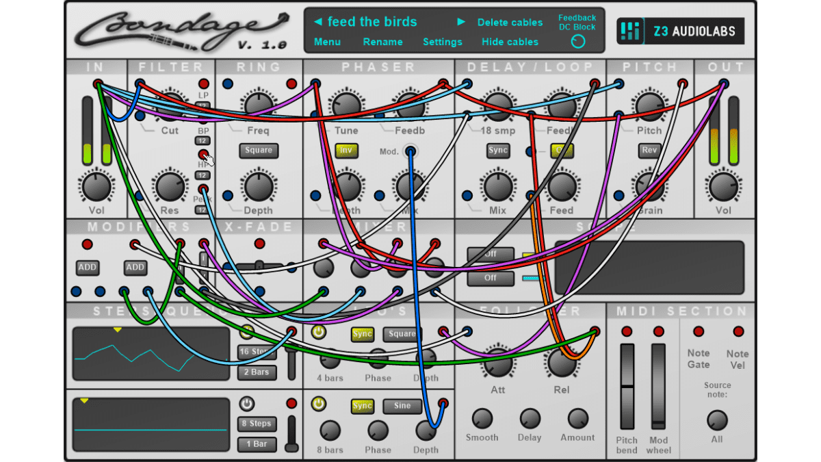Screen dimensions: 821x462
Task: Open the left ADD mode selector in Modifiers
Action: [x=88, y=268]
